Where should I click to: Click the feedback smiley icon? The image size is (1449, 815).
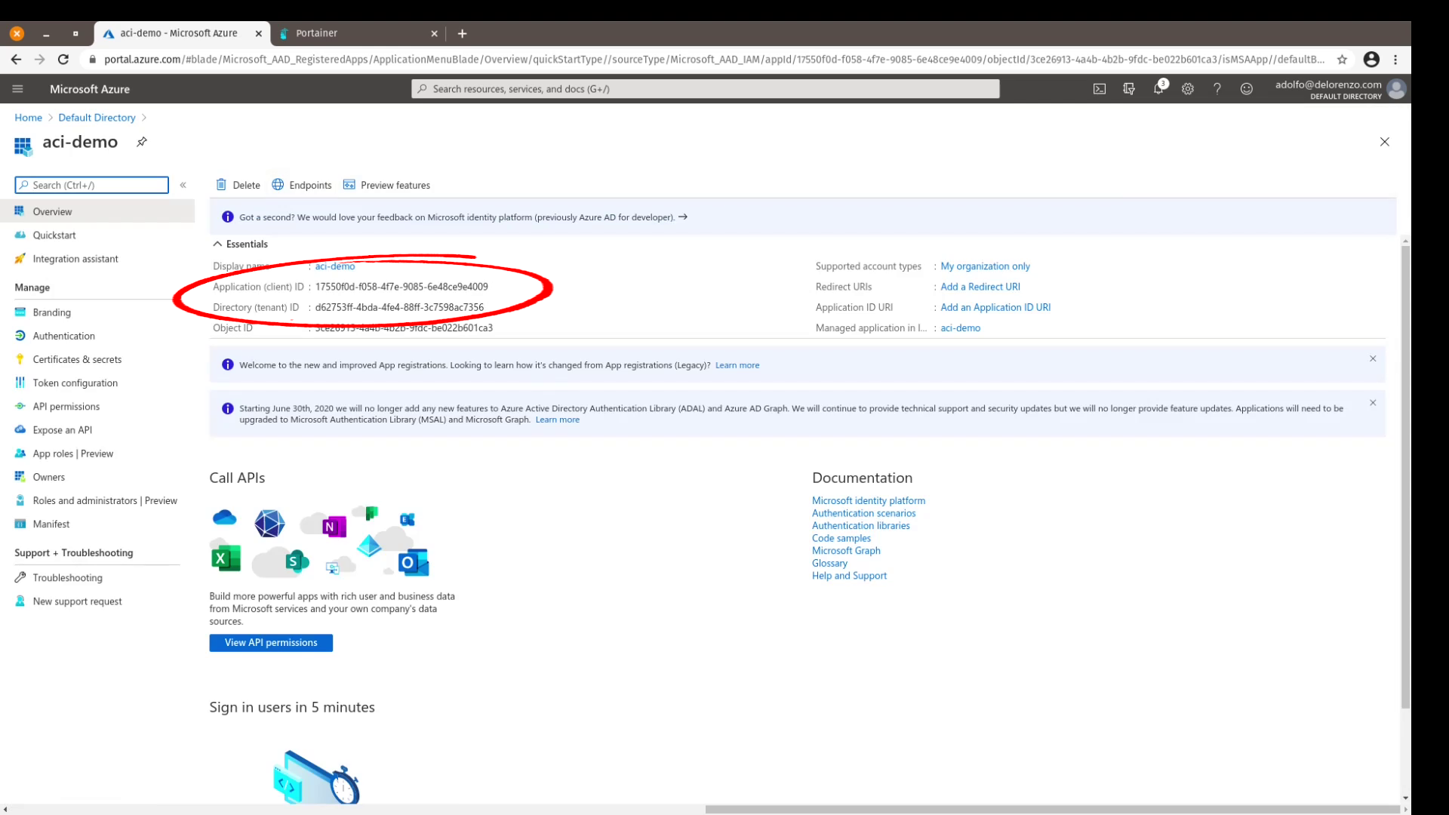coord(1247,89)
